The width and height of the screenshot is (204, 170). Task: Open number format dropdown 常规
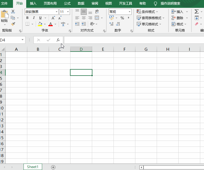point(129,12)
